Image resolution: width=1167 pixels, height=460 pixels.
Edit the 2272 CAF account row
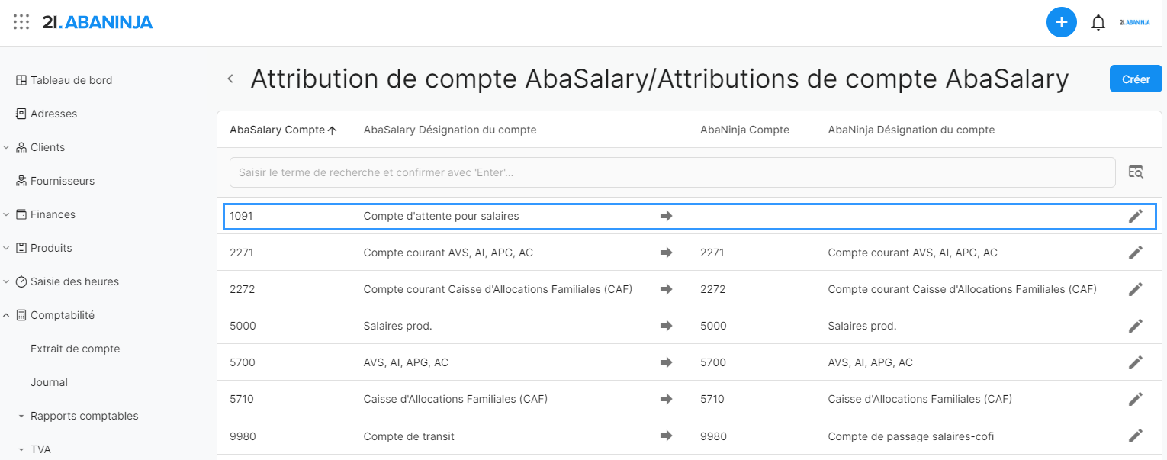pos(1136,289)
